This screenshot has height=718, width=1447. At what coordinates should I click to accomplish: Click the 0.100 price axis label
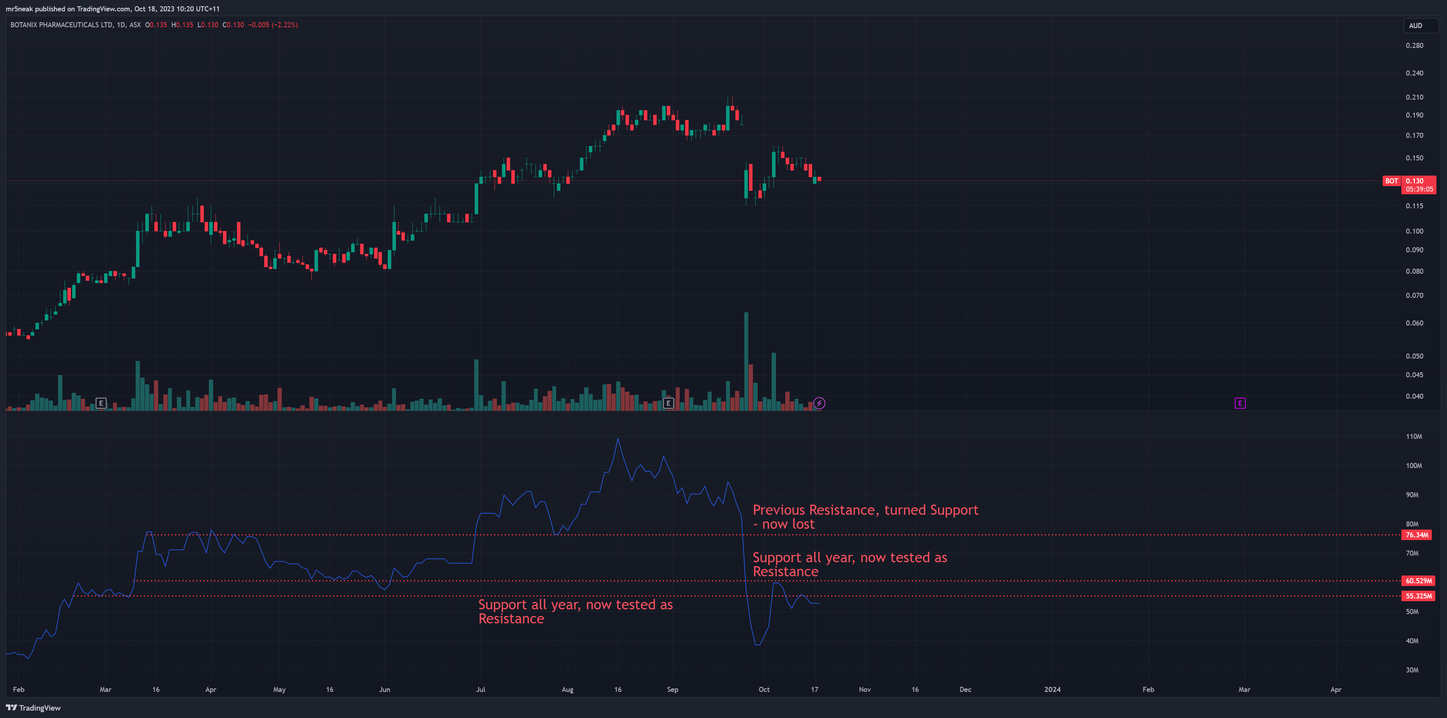click(x=1414, y=231)
